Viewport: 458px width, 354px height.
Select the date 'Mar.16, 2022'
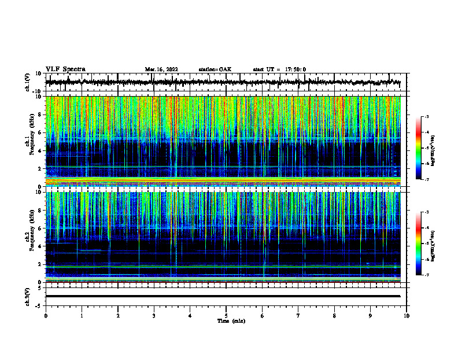[x=161, y=69]
